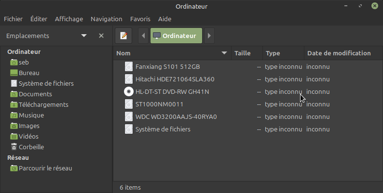This screenshot has width=383, height=193.
Task: Click the Téléchargements folder icon in sidebar
Action: (x=14, y=105)
